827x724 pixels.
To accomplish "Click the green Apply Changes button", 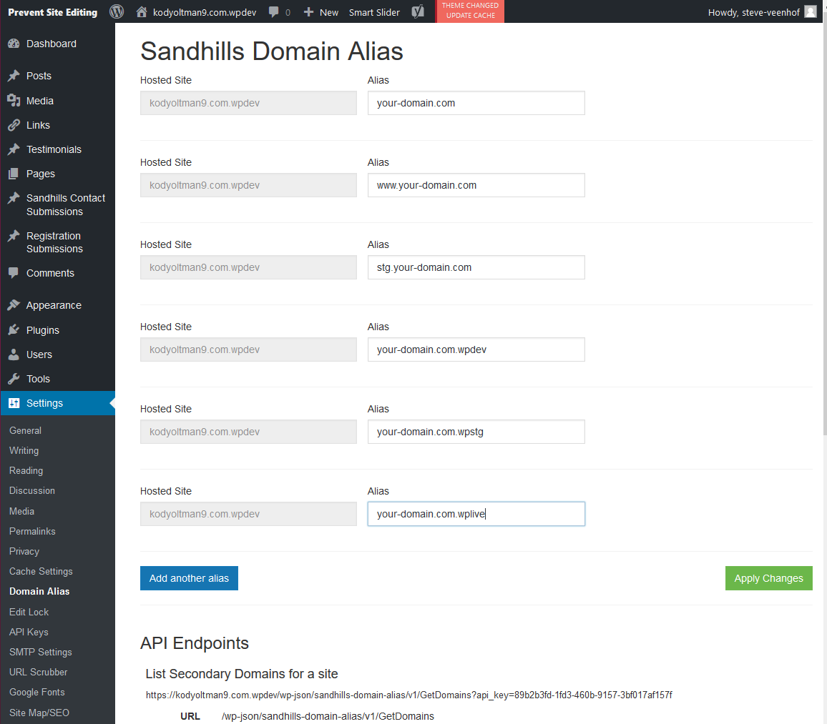I will pyautogui.click(x=768, y=578).
